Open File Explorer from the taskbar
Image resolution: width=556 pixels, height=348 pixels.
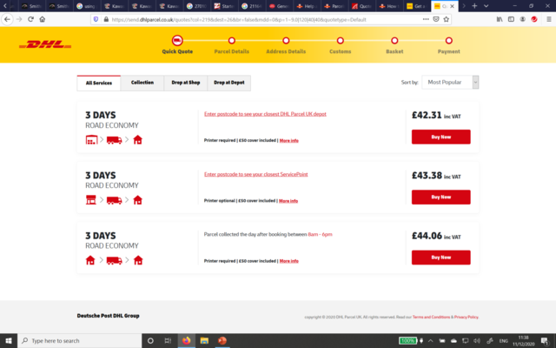coord(204,341)
